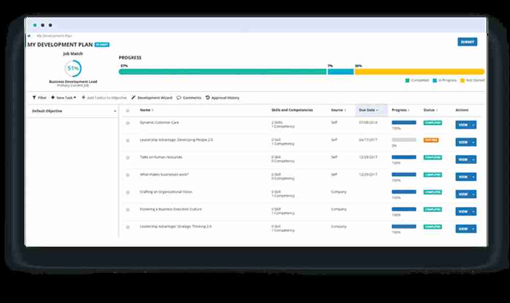View the Fostering a Business Execution Culture task
This screenshot has width=510, height=303.
click(x=463, y=211)
